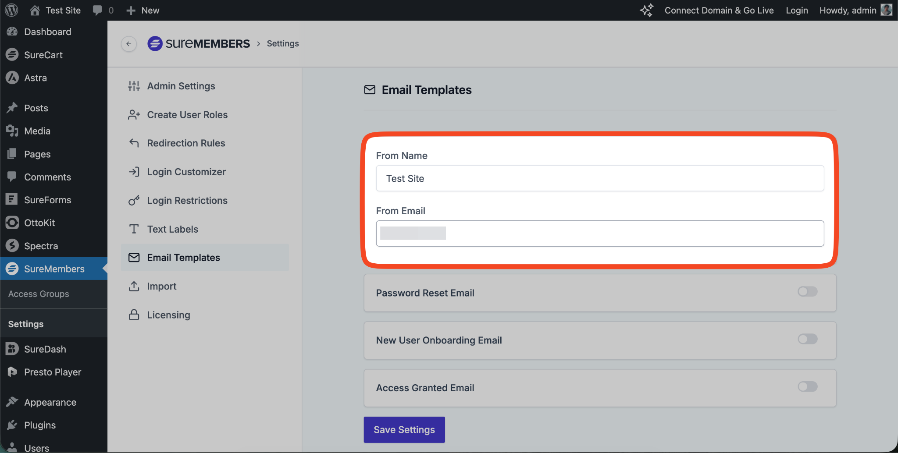Click the WordPress logo in admin bar

coord(11,10)
